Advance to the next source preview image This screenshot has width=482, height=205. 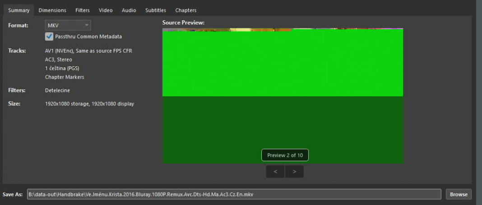pos(295,172)
